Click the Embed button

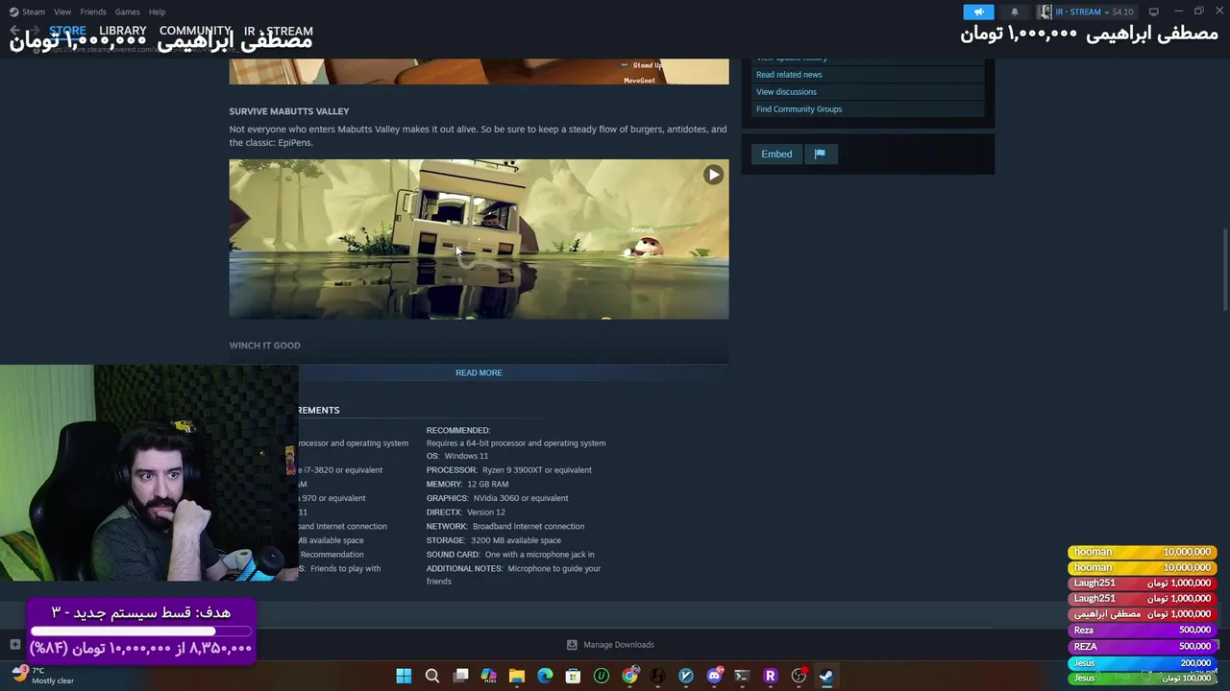click(x=776, y=154)
